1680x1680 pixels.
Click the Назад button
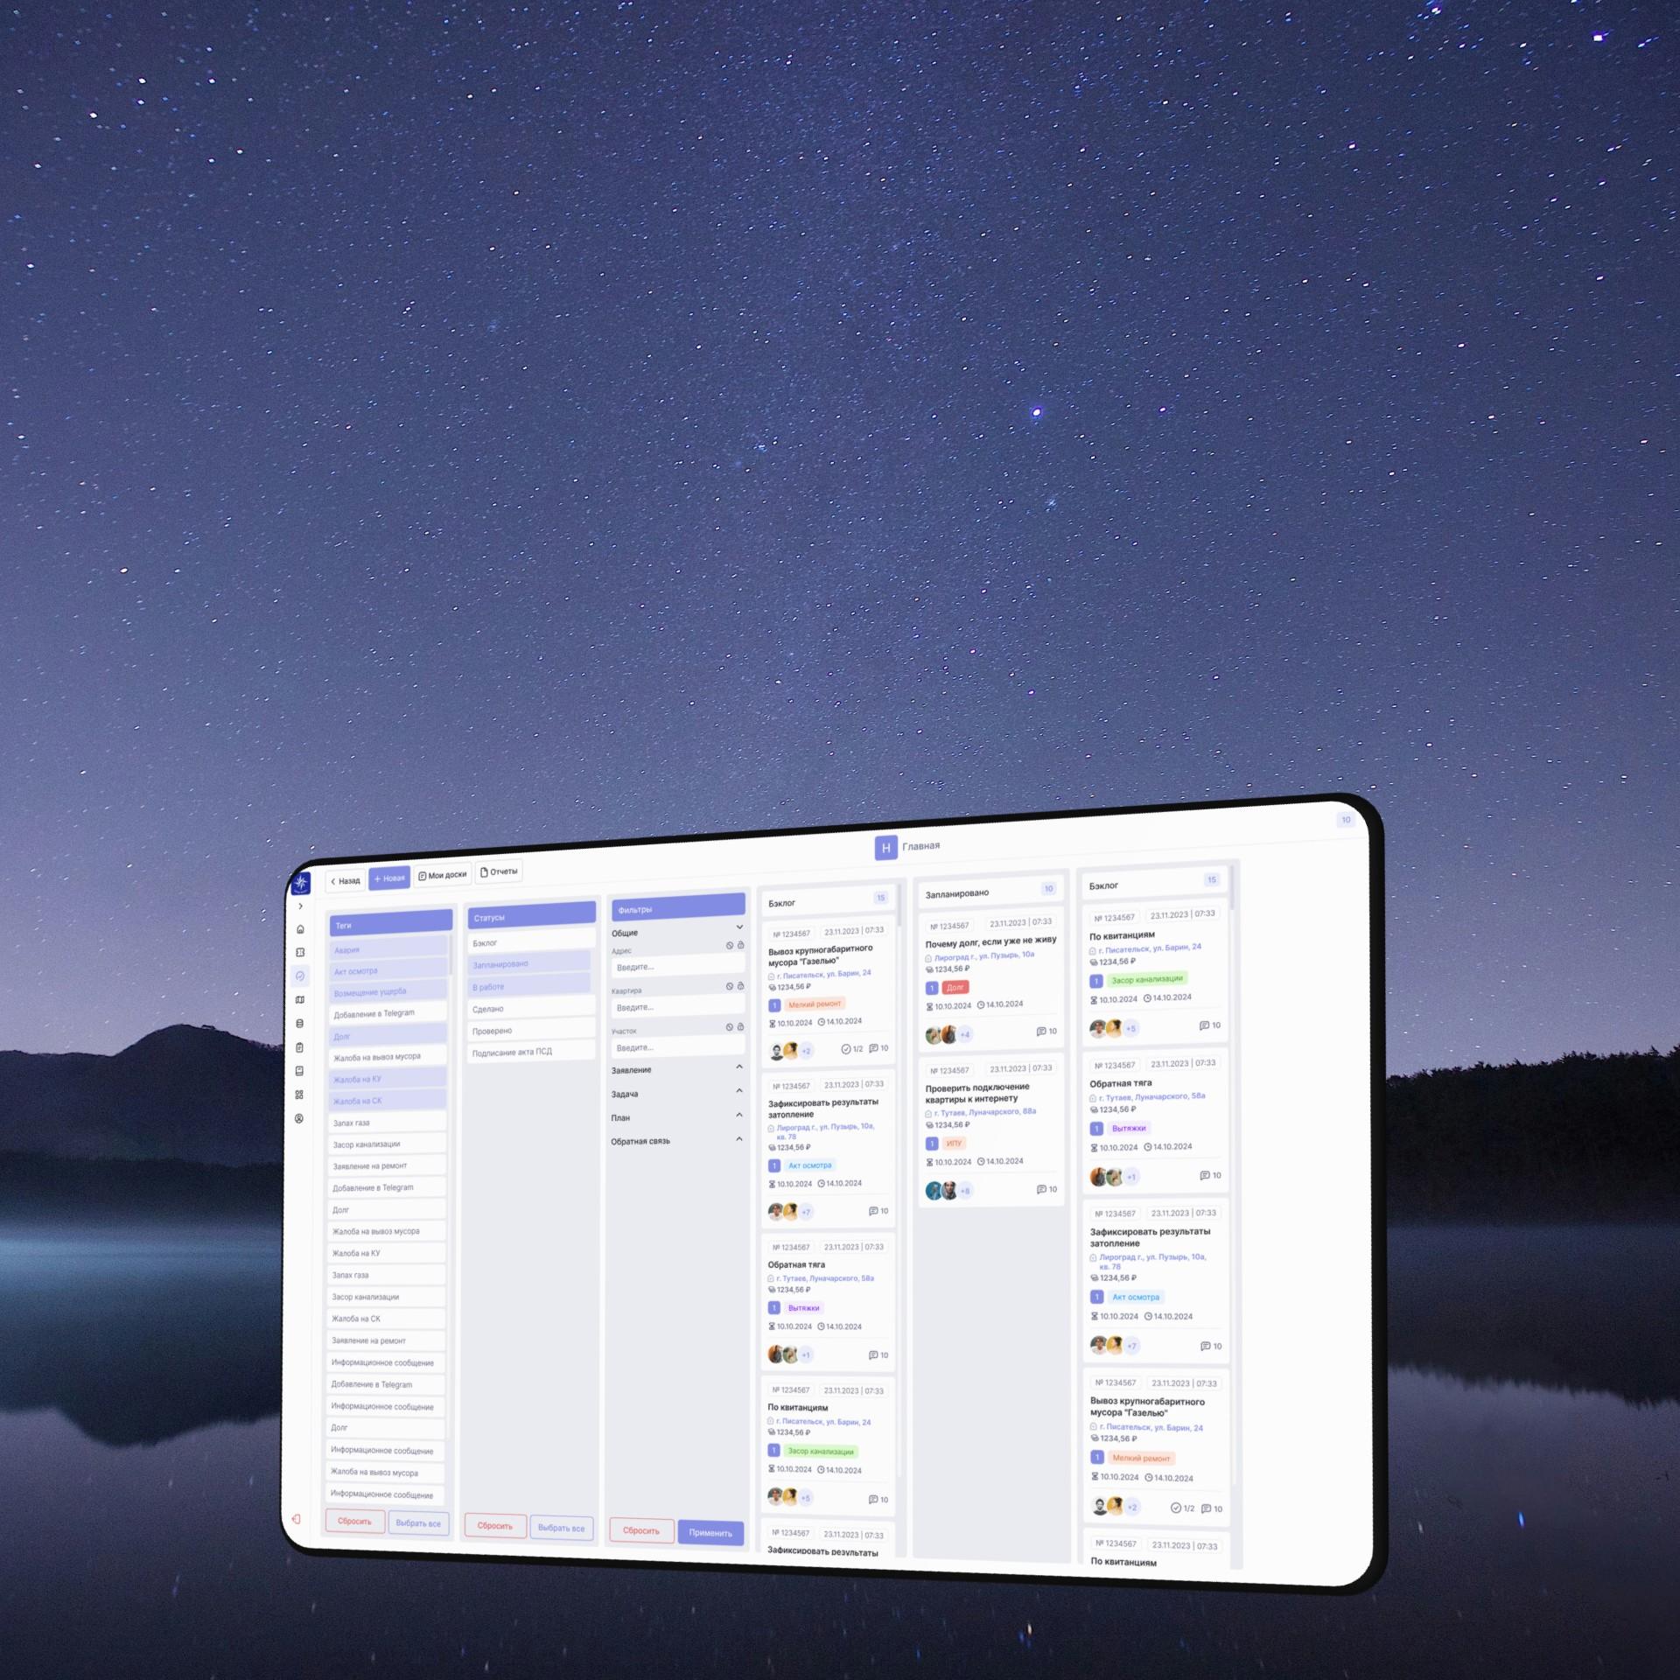tap(345, 881)
